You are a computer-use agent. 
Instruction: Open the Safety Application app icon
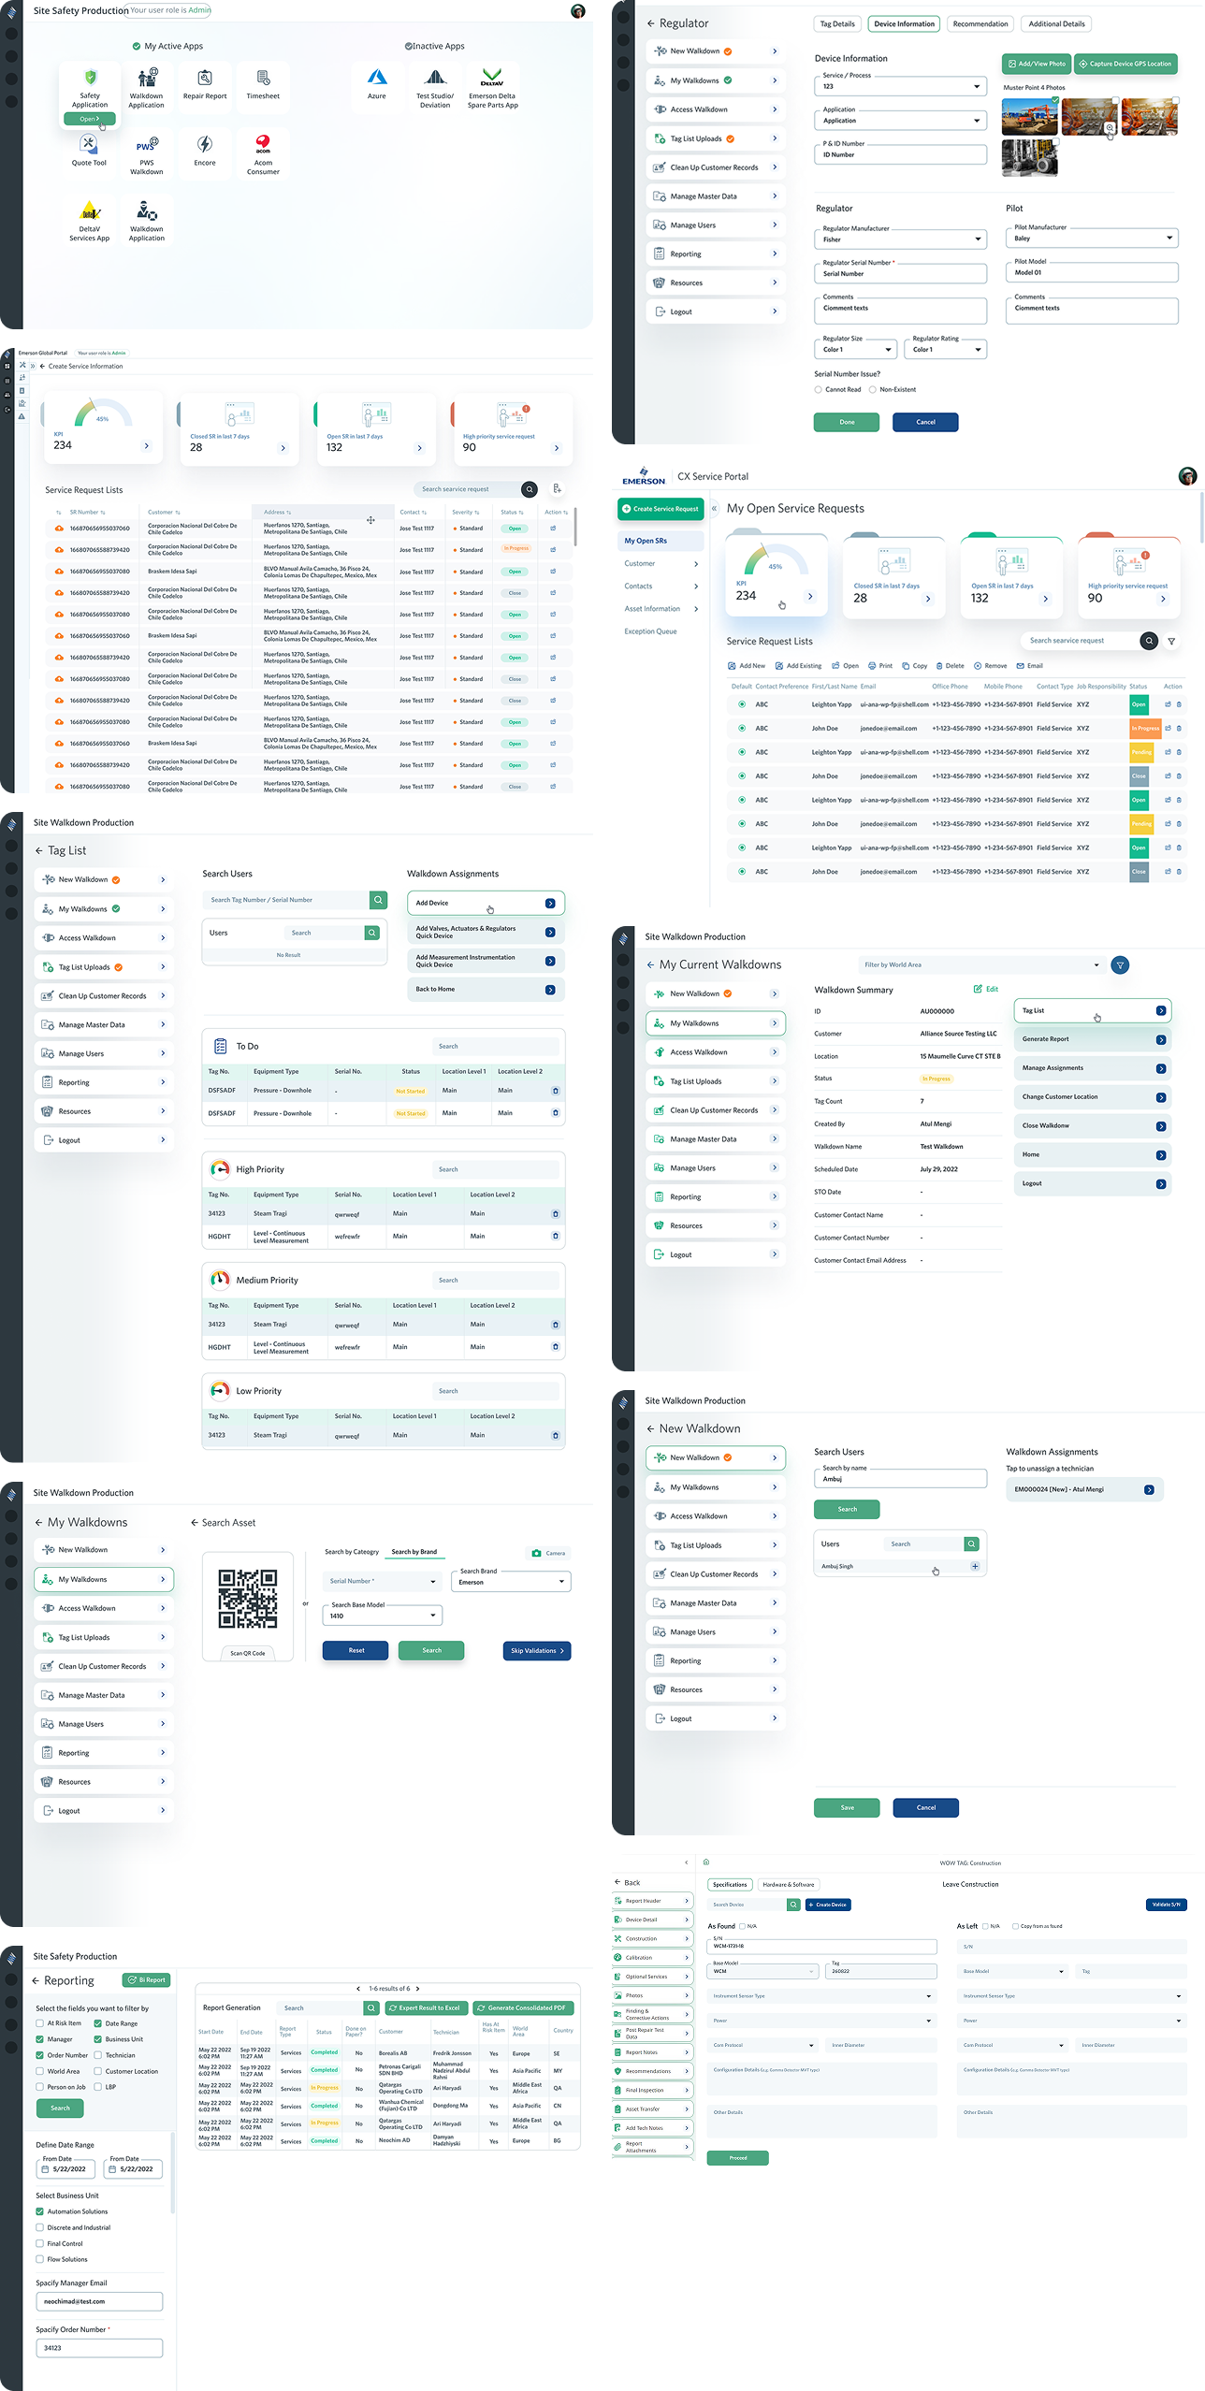coord(90,80)
